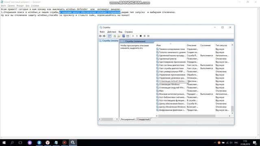Image resolution: width=260 pixels, height=146 pixels.
Task: Open Справка menu in Services window
Action: click(129, 32)
